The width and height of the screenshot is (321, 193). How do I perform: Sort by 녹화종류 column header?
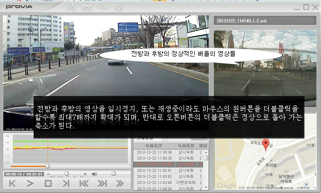186,145
